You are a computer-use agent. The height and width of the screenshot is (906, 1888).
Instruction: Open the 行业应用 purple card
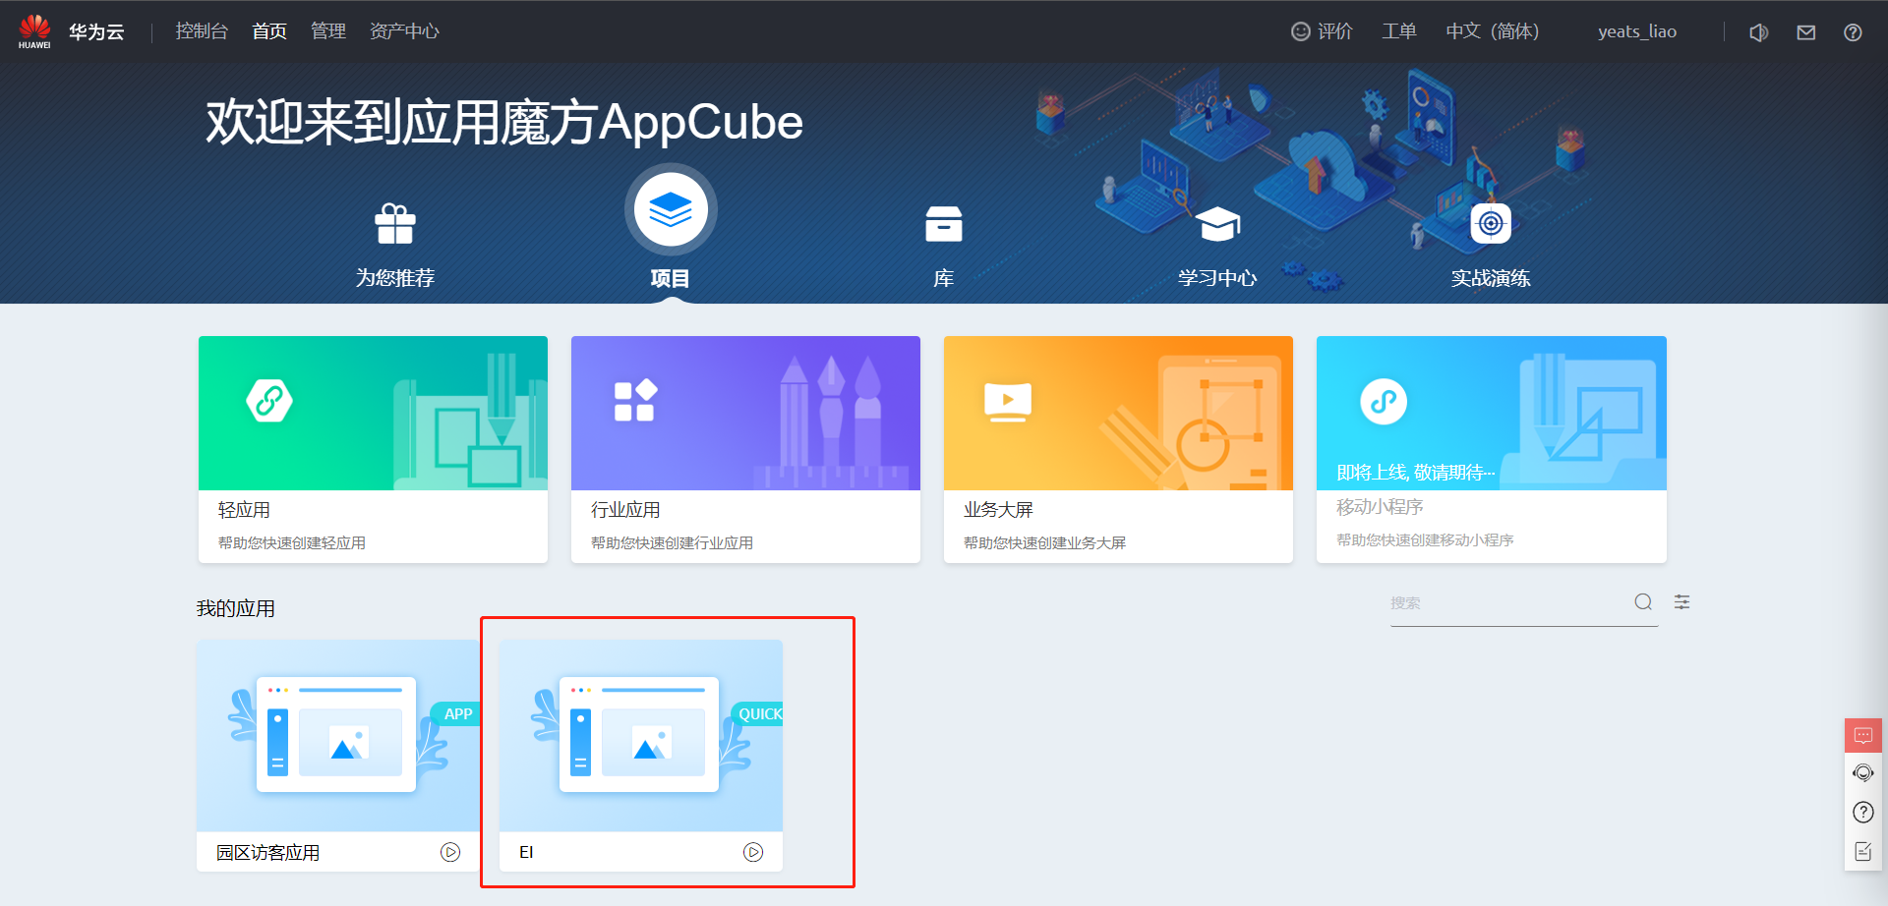[745, 449]
